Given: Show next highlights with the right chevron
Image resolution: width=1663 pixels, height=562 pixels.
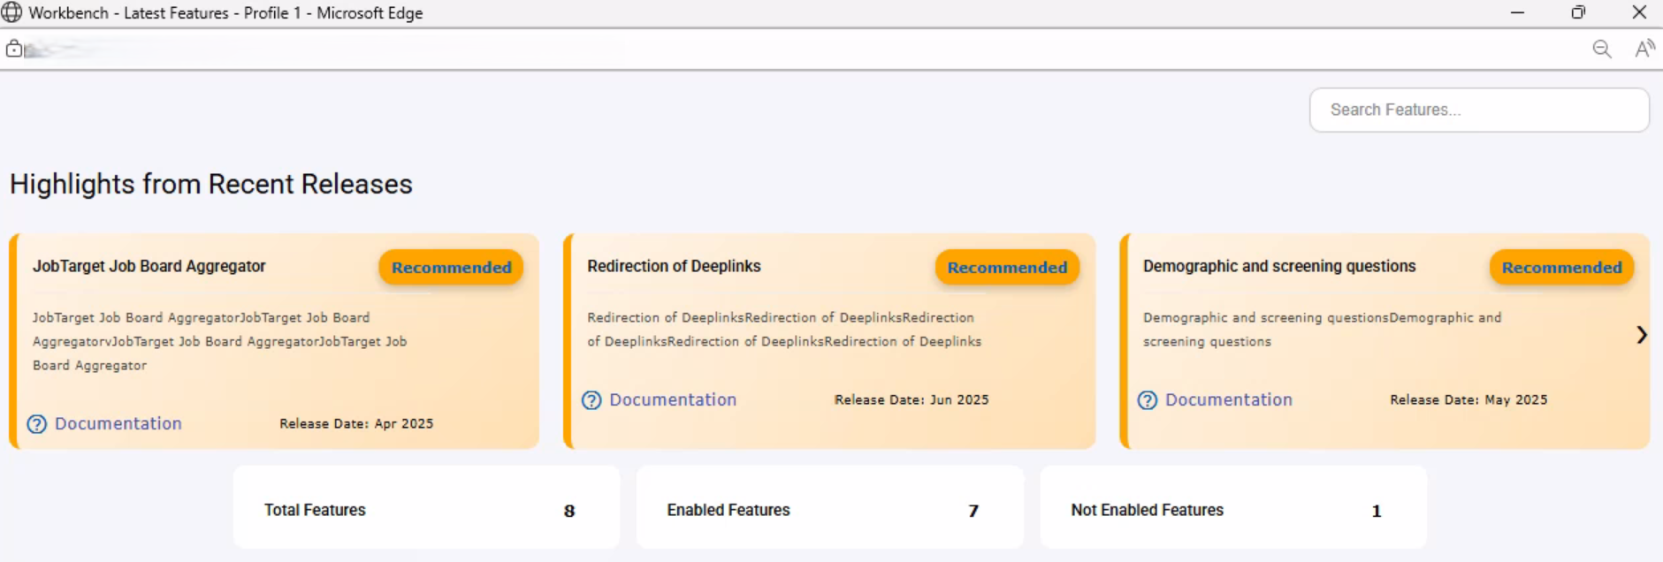Looking at the screenshot, I should coord(1641,335).
